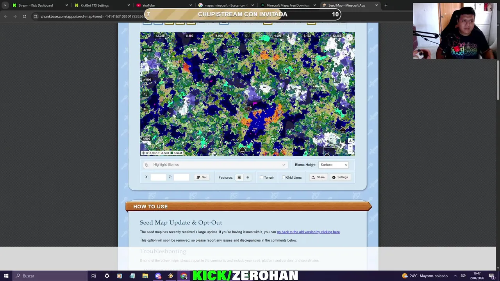This screenshot has height=281, width=500.
Task: Switch to the Minecraft Maps Free Download tab
Action: point(288,5)
